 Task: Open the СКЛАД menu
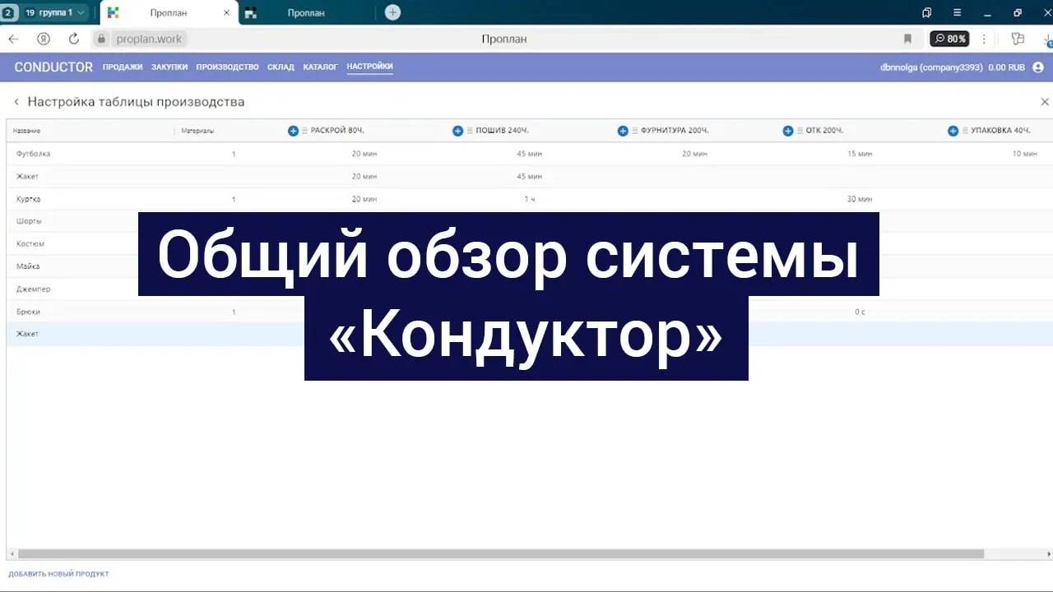[x=281, y=67]
